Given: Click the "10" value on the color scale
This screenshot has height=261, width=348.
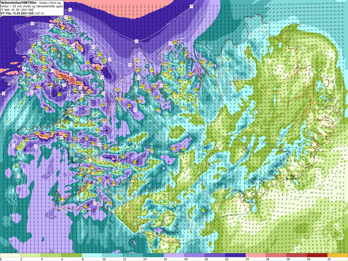Looking at the screenshot, I should [x=104, y=259].
